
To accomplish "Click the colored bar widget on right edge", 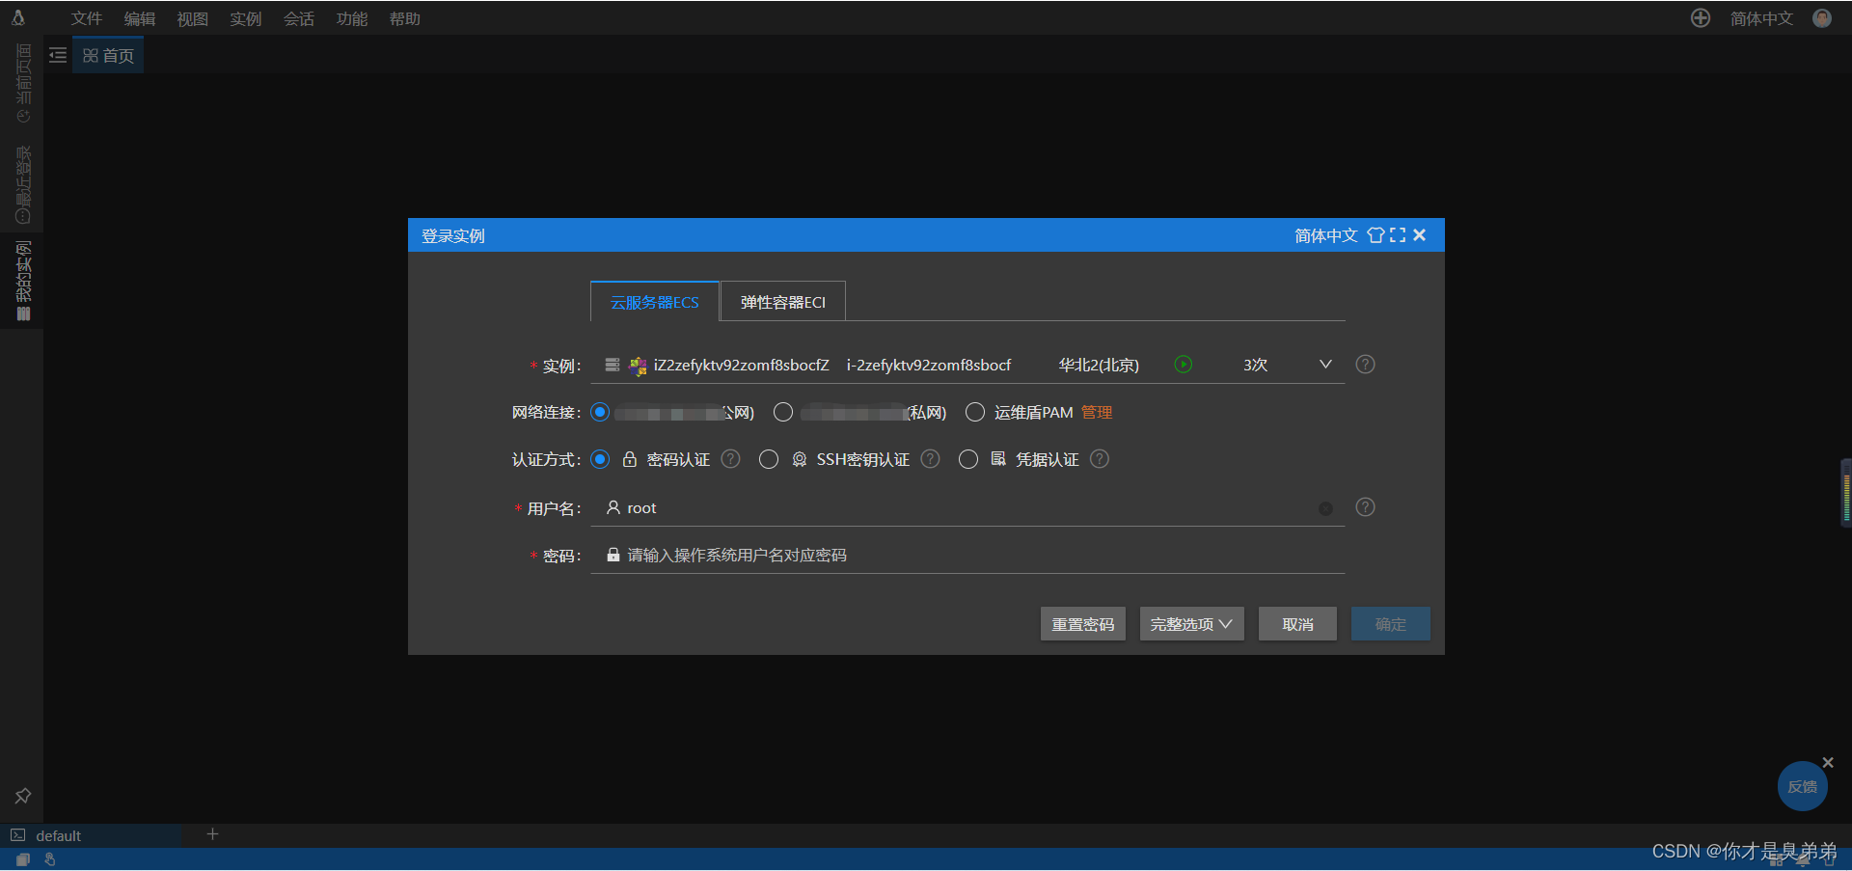I will tap(1846, 493).
